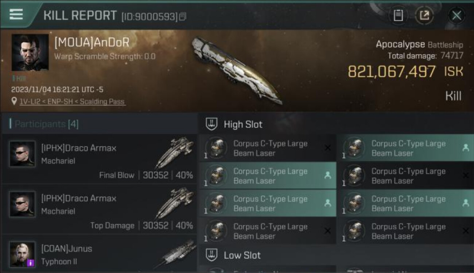
Task: Click the Low Slot shield icon
Action: pyautogui.click(x=212, y=255)
